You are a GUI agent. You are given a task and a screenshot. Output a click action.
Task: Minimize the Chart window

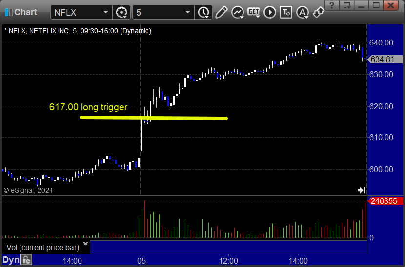(362, 5)
